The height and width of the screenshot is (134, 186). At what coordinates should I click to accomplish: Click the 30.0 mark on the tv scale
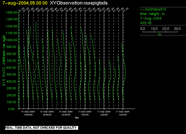point(177,29)
